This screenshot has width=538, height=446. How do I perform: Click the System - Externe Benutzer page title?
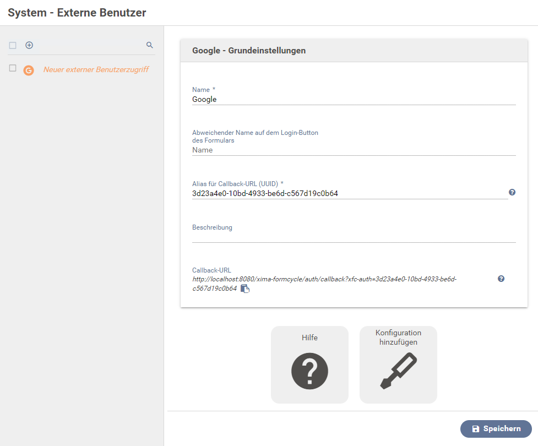tap(77, 13)
